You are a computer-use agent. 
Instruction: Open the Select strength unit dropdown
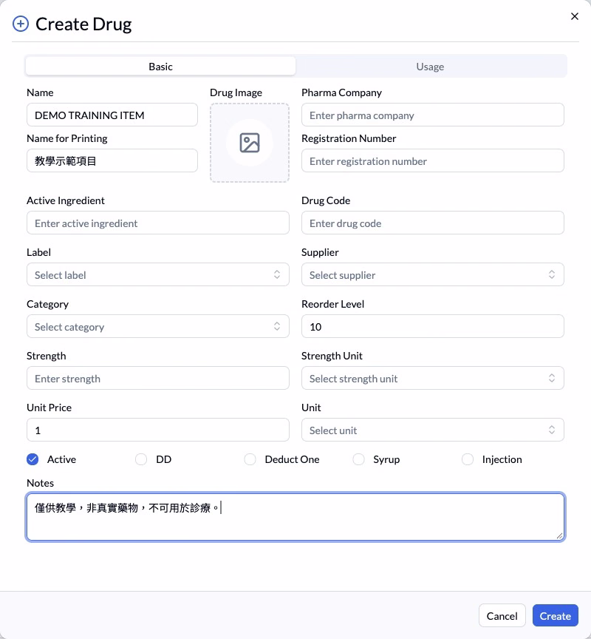coord(433,378)
